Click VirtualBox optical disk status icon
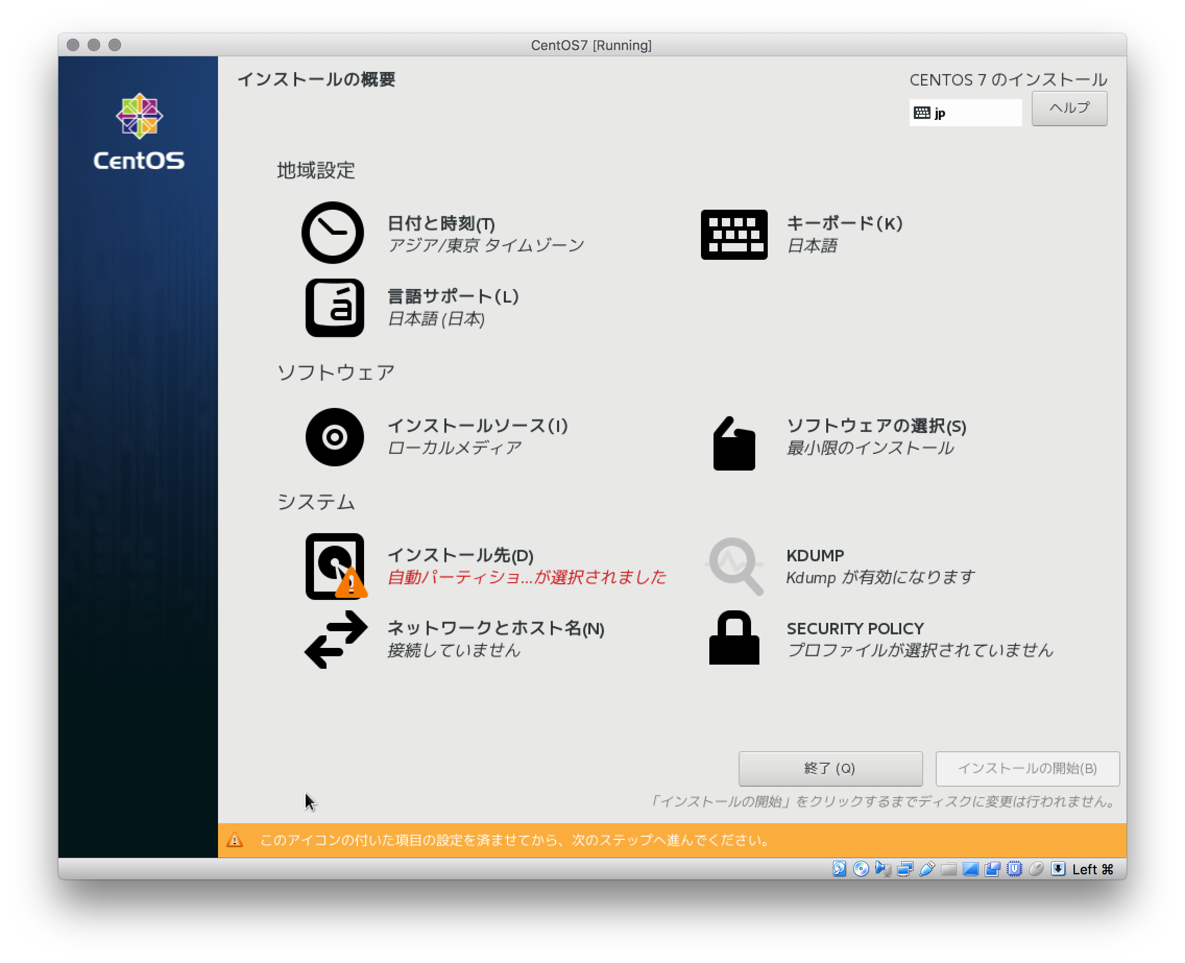The image size is (1185, 963). pyautogui.click(x=861, y=869)
